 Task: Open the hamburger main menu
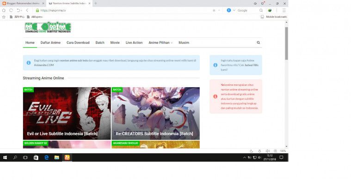point(284,10)
